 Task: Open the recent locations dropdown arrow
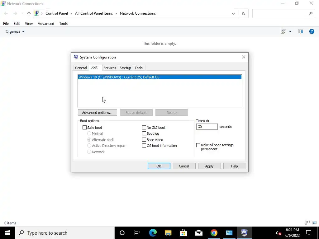tap(22, 14)
